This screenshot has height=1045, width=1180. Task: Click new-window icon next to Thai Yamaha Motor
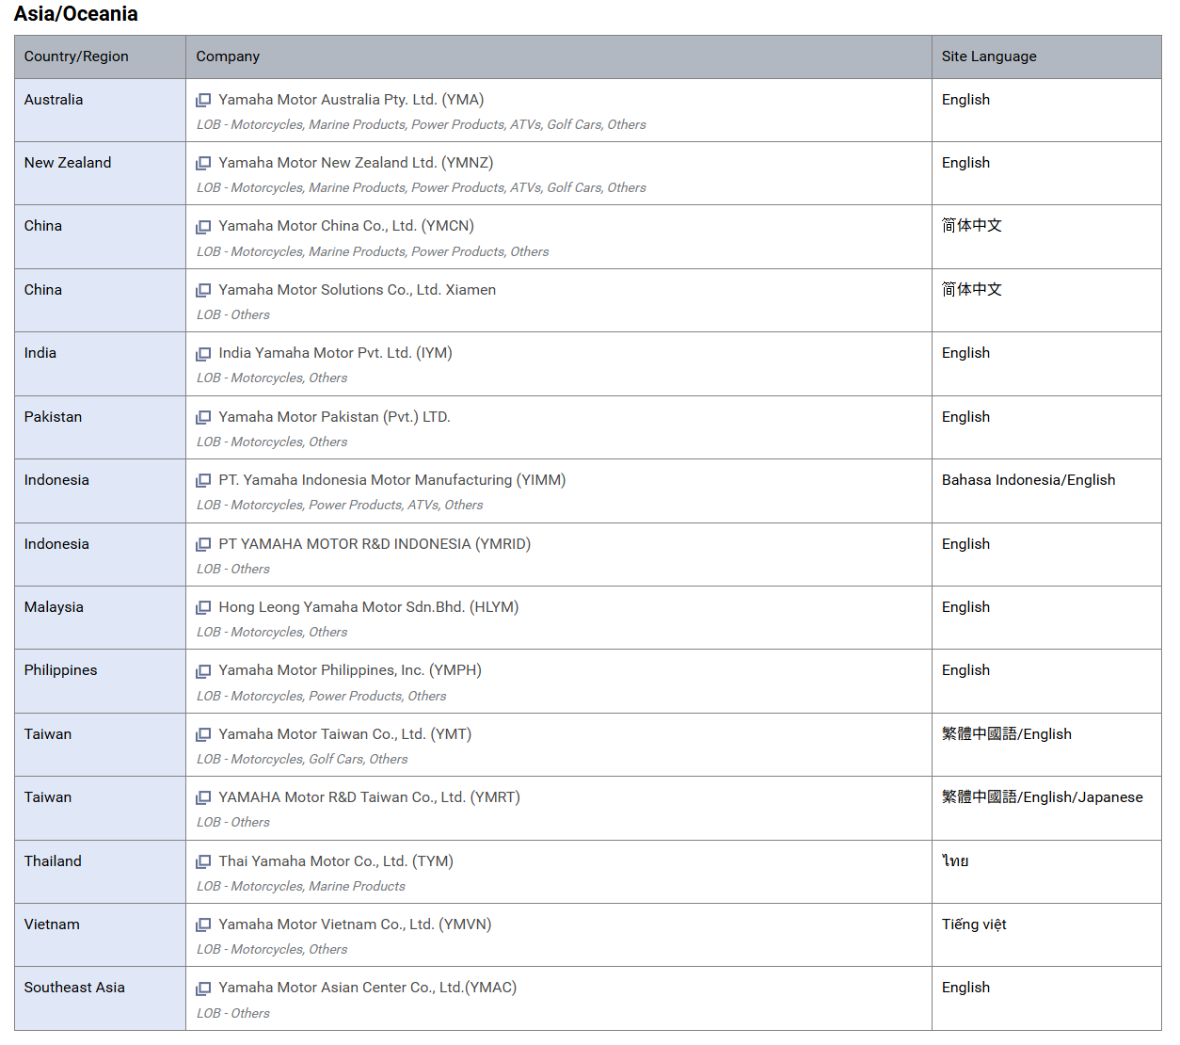click(203, 861)
